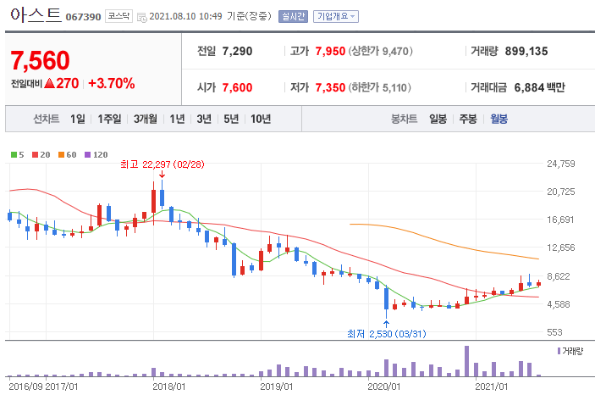Click the 거래대금 6,884 백만 value
The image size is (595, 406).
[540, 87]
